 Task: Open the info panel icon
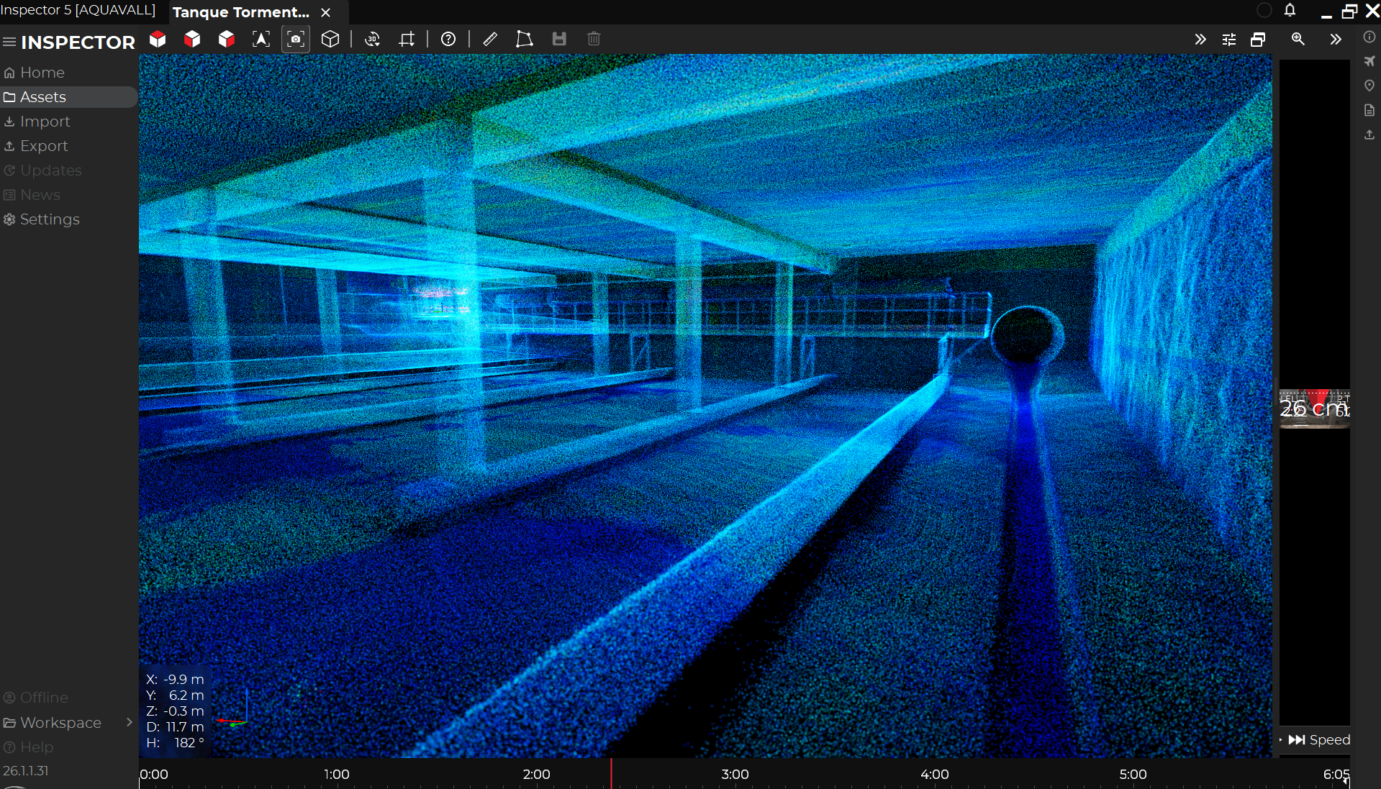coord(1369,37)
